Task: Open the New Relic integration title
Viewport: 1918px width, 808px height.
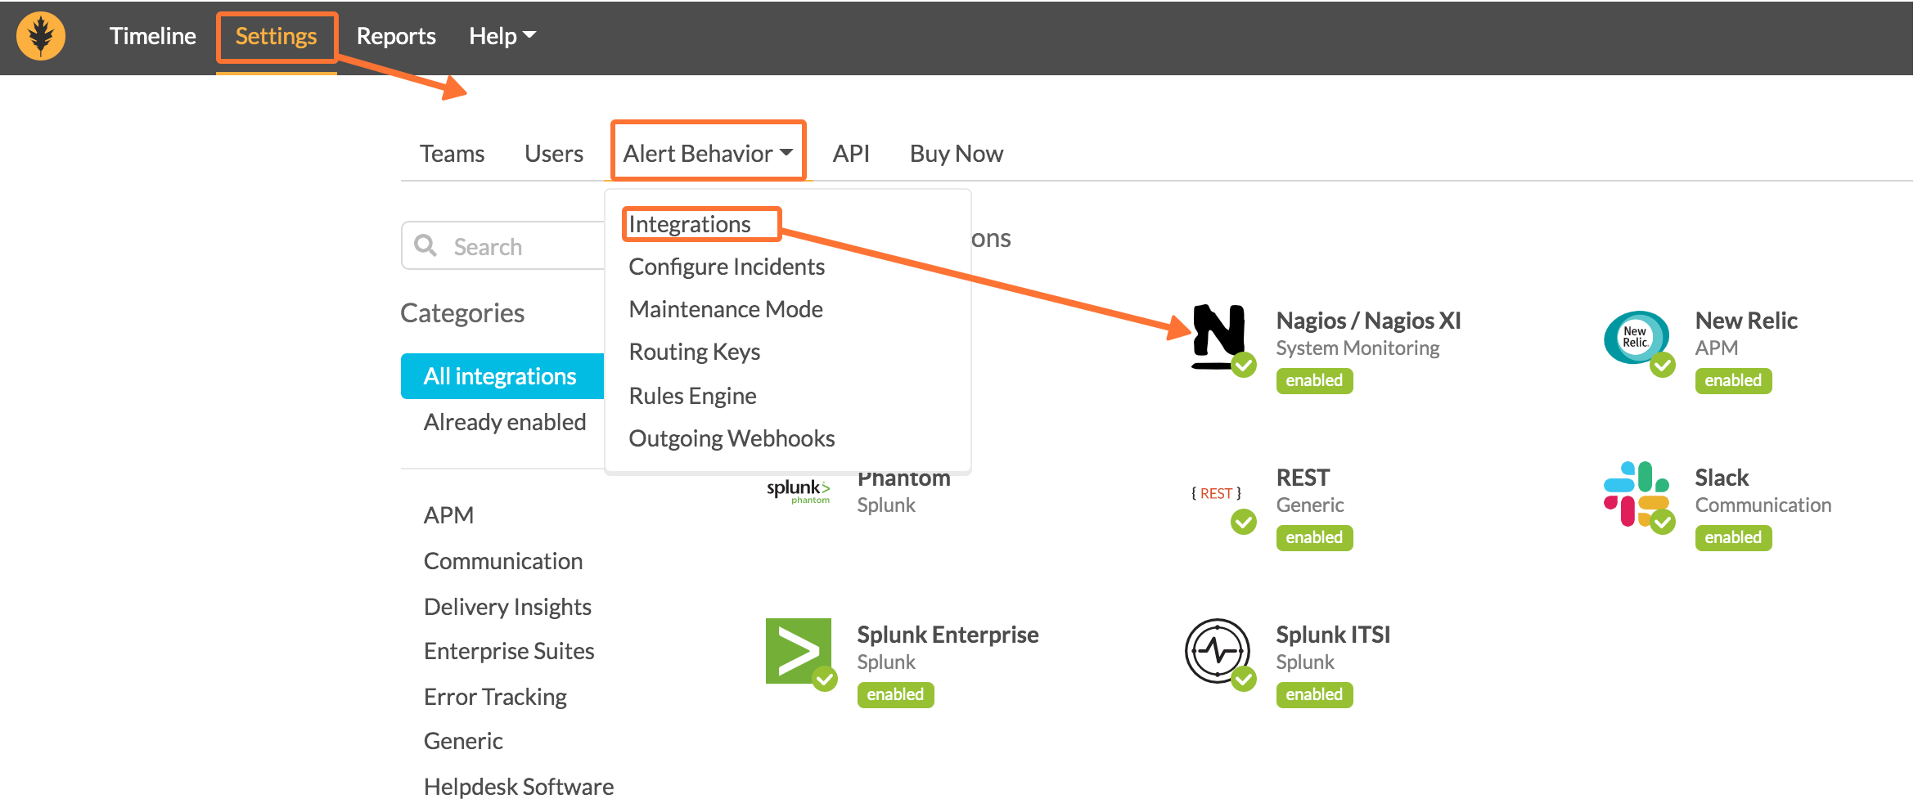Action: point(1746,321)
